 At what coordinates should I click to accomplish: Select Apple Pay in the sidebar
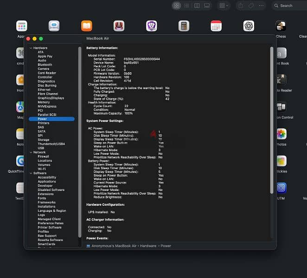[45, 56]
